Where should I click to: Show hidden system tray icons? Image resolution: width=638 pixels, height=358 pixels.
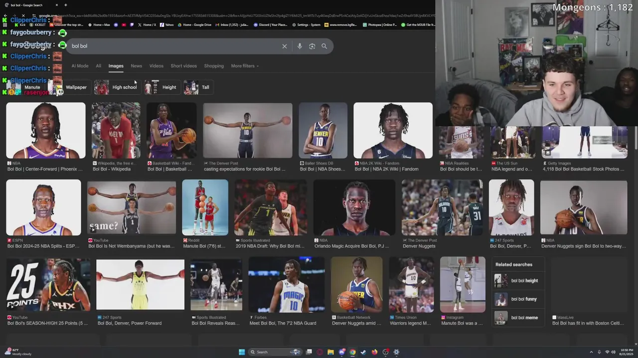591,352
